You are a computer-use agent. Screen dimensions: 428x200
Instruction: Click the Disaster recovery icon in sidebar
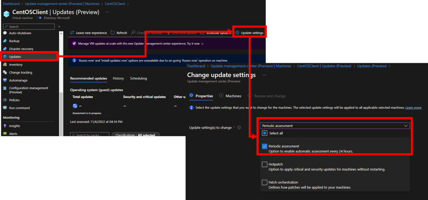5,49
